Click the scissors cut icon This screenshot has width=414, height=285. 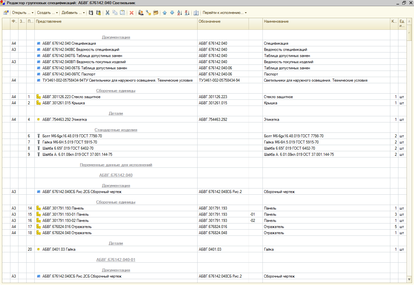click(107, 13)
